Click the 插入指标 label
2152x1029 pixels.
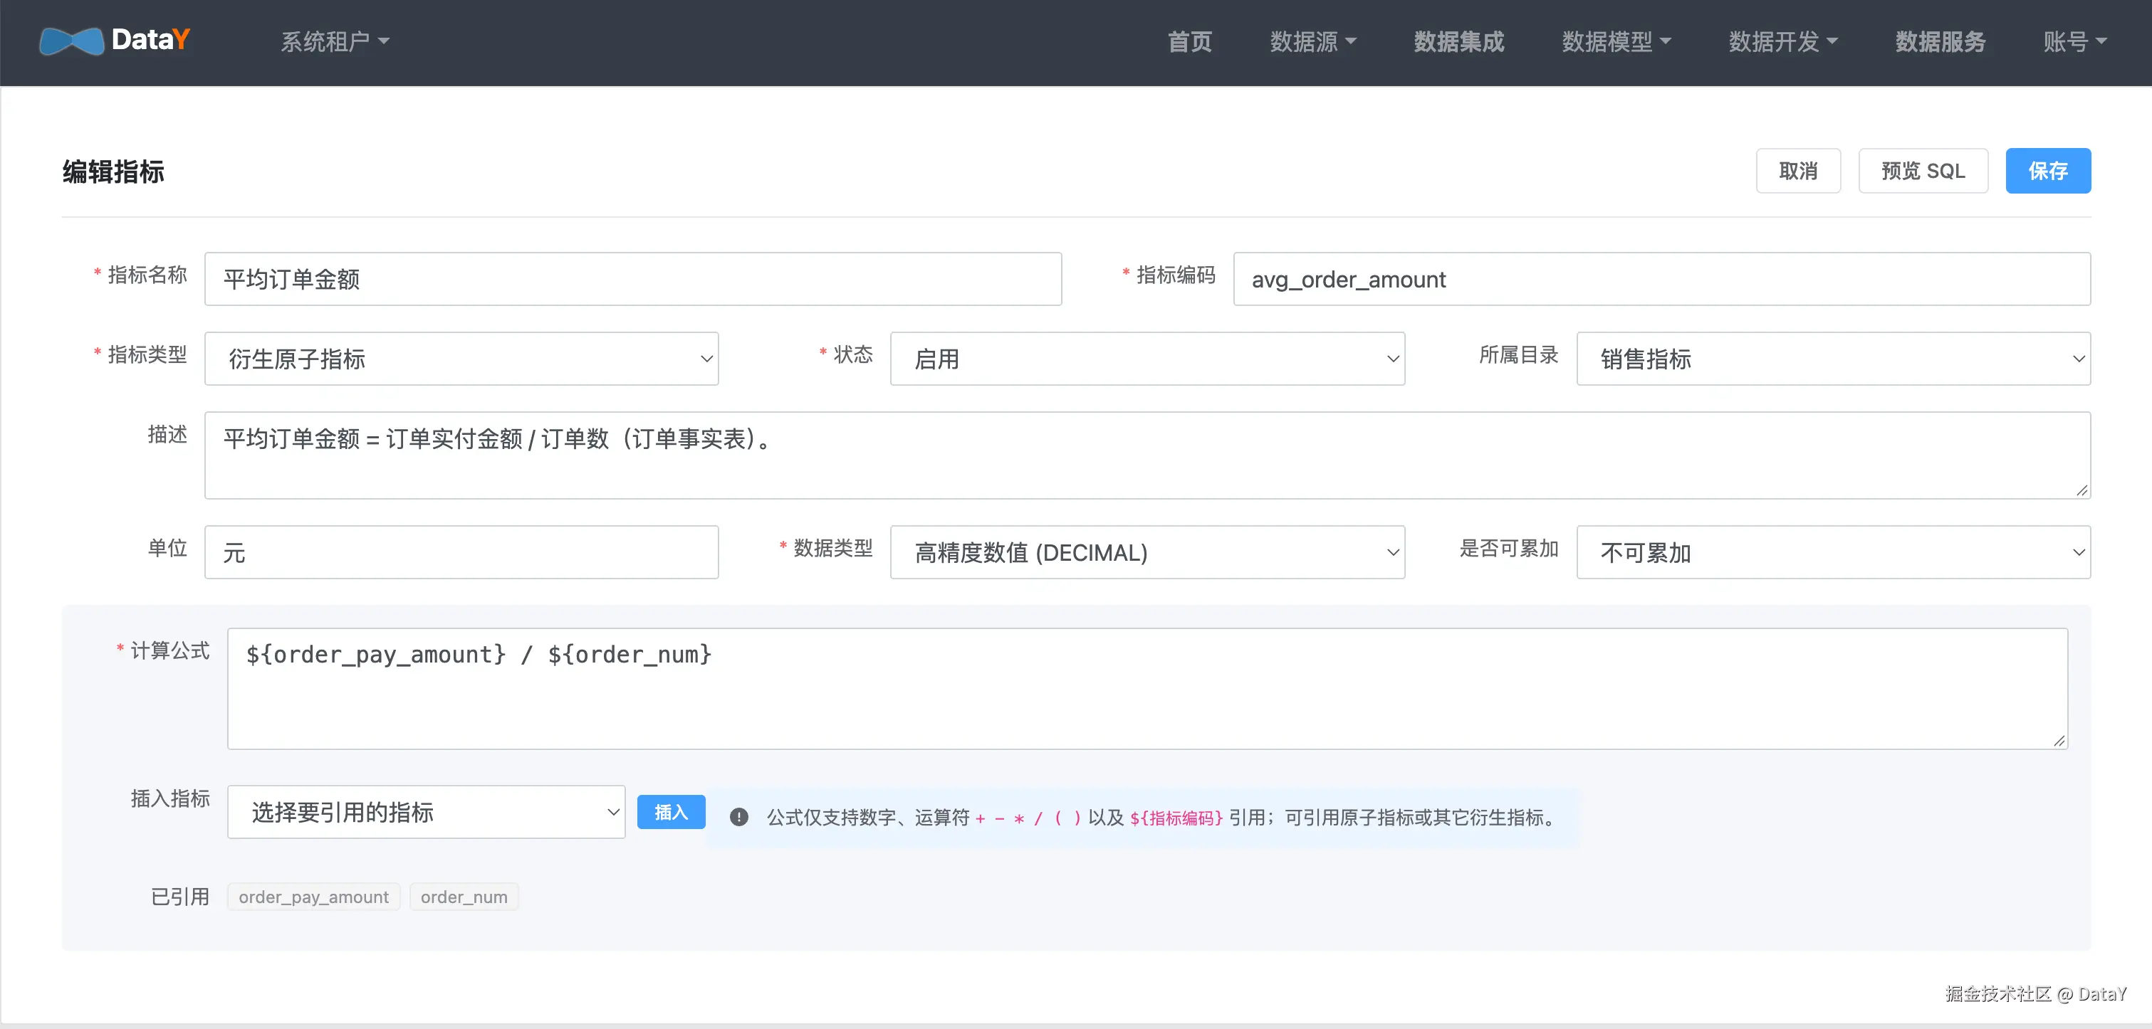(169, 798)
